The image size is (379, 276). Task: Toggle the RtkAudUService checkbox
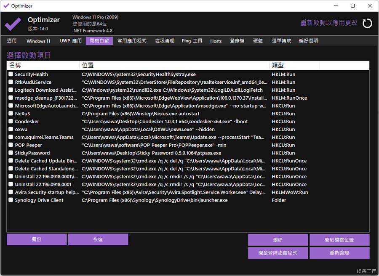click(11, 82)
